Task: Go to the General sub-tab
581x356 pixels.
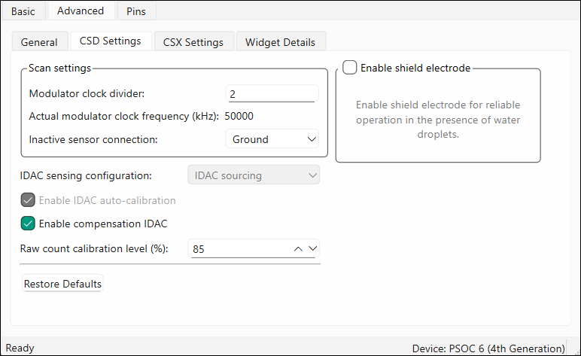Action: pos(39,42)
